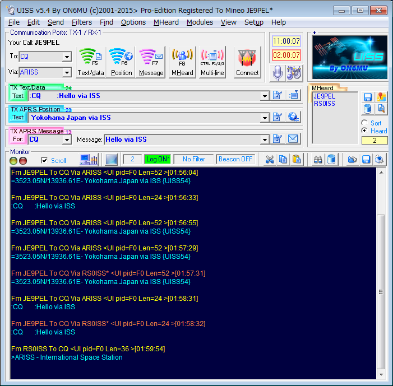The height and width of the screenshot is (386, 393).
Task: Select the Sort radio button
Action: tap(364, 123)
